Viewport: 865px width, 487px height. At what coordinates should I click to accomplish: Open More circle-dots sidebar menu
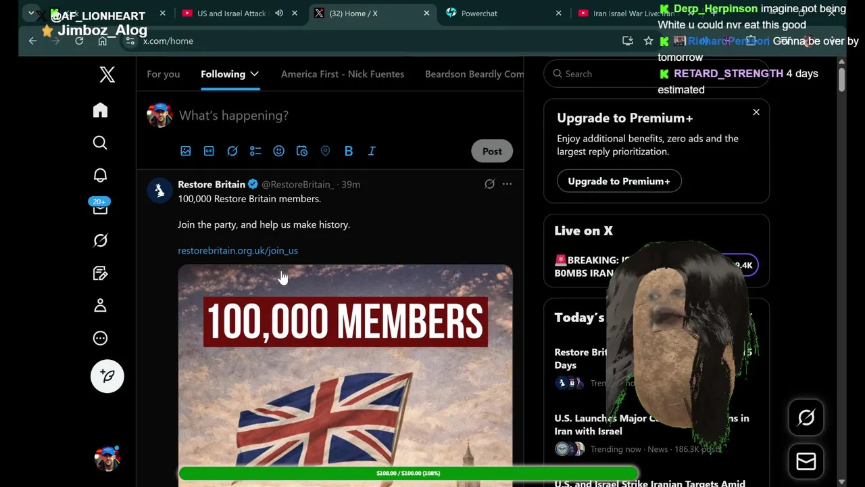coord(100,338)
